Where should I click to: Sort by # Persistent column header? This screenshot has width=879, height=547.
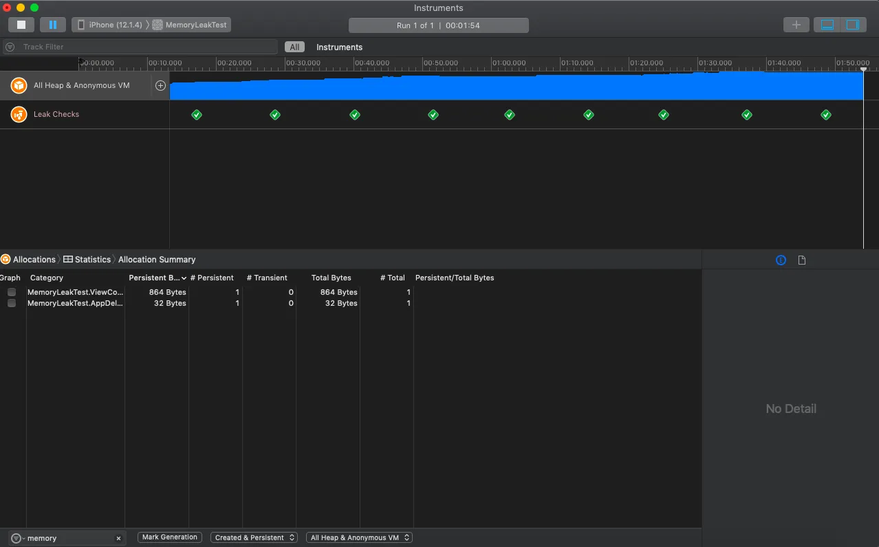(x=212, y=278)
